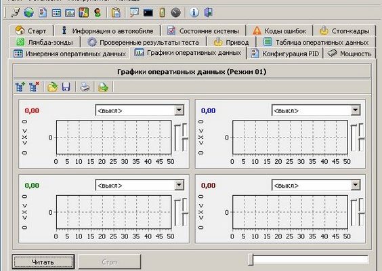The height and width of the screenshot is (271, 382).
Task: Click the export arrow icon after printer
Action: coord(104,87)
